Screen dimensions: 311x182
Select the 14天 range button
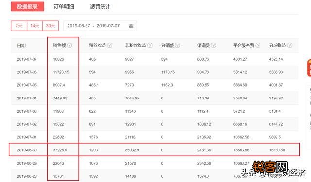coord(35,26)
